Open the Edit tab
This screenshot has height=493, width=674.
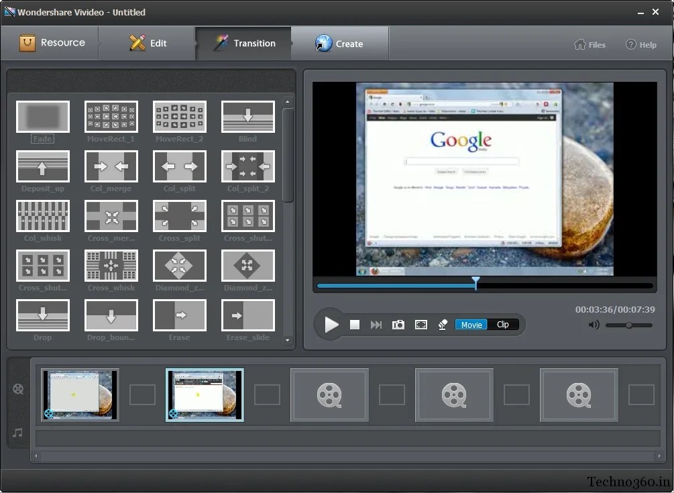(x=147, y=42)
